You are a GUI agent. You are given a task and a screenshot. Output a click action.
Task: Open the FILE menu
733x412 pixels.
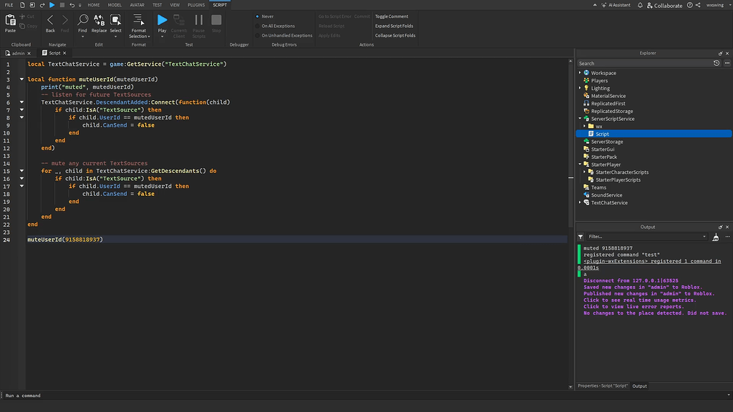pos(10,5)
